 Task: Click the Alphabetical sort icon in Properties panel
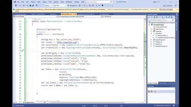tap(152, 92)
